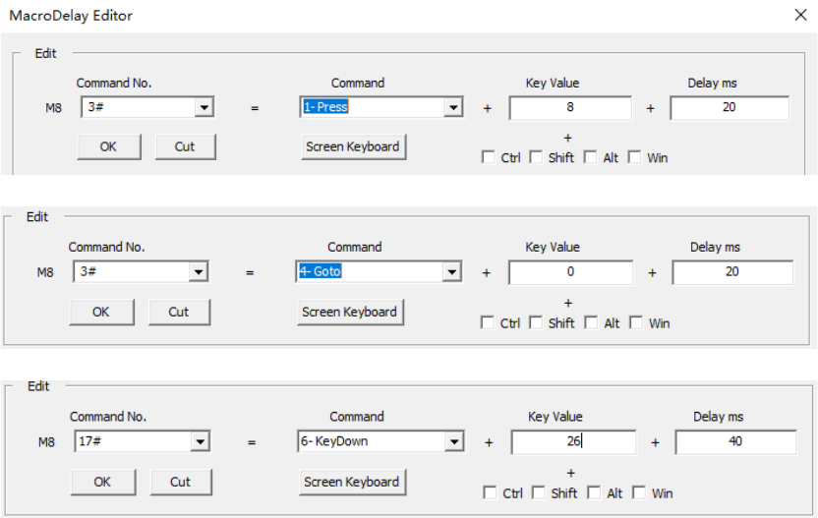Open Screen Keyboard under '6- KeyDown' command

click(352, 482)
